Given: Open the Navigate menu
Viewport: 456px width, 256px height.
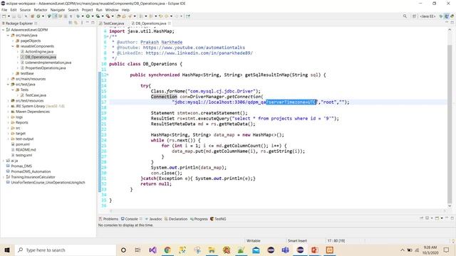Looking at the screenshot, I should click(58, 10).
